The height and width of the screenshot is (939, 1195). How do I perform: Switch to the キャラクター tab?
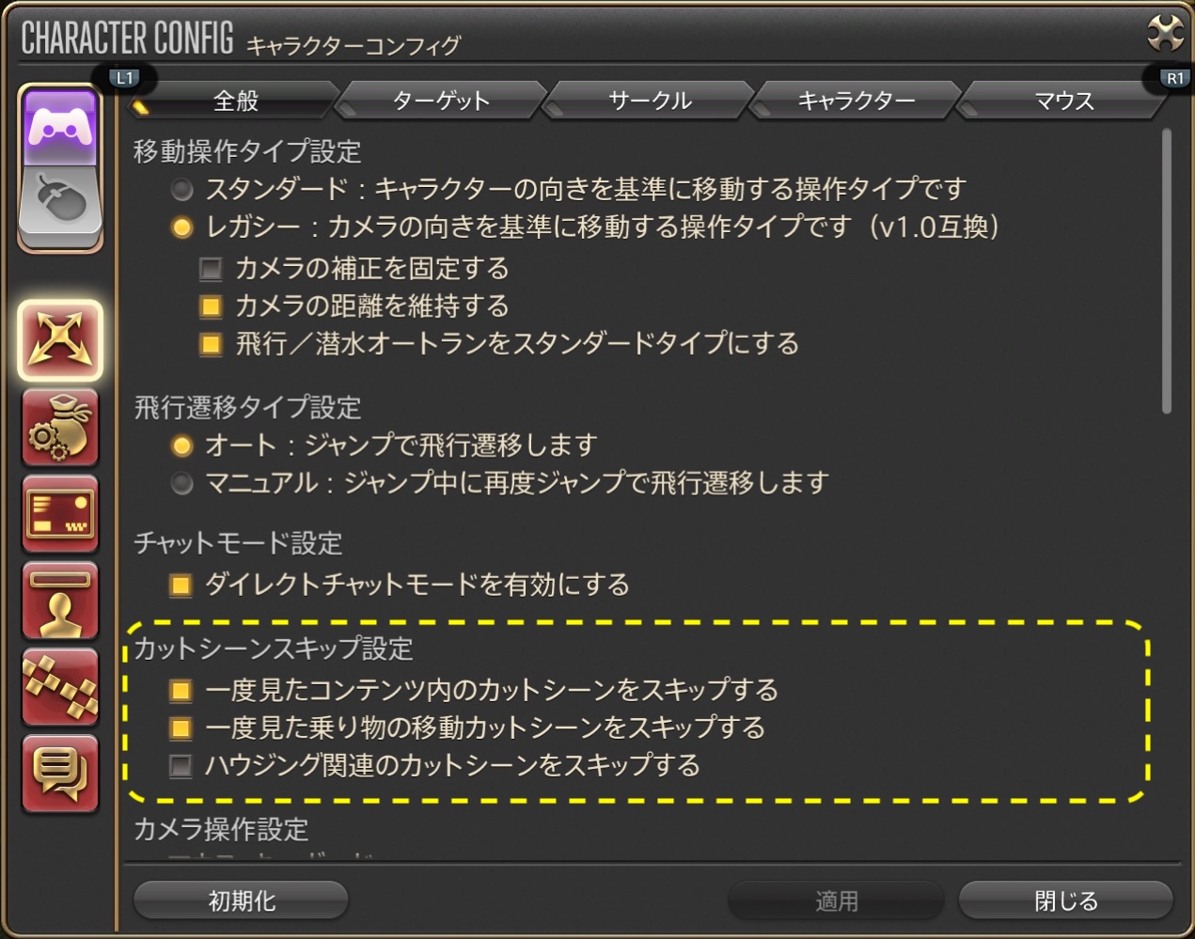click(x=856, y=100)
